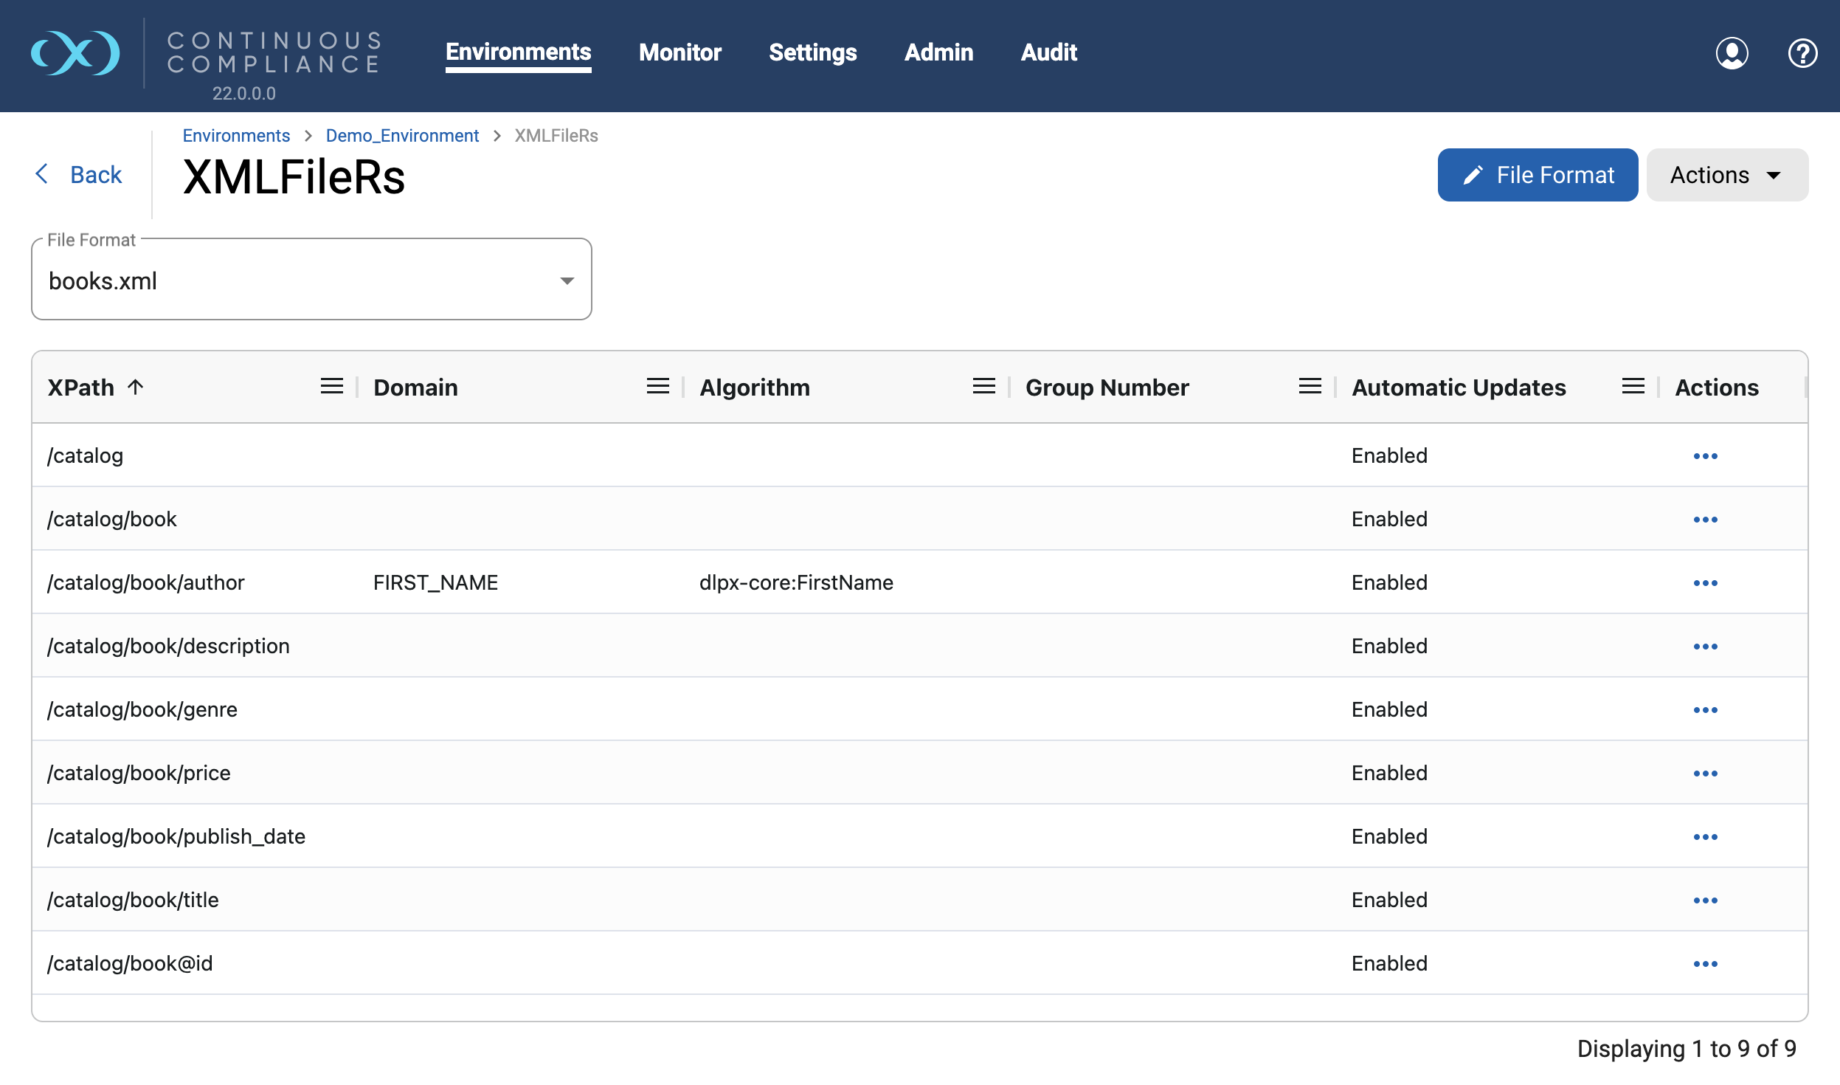Select the /catalog/book/title row
Viewport: 1840px width, 1085px height.
click(x=919, y=900)
